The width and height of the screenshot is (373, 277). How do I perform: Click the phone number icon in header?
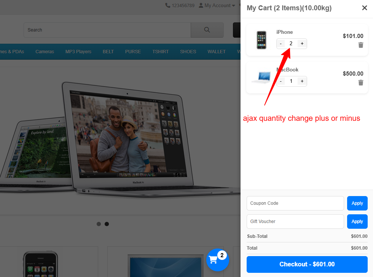(168, 5)
